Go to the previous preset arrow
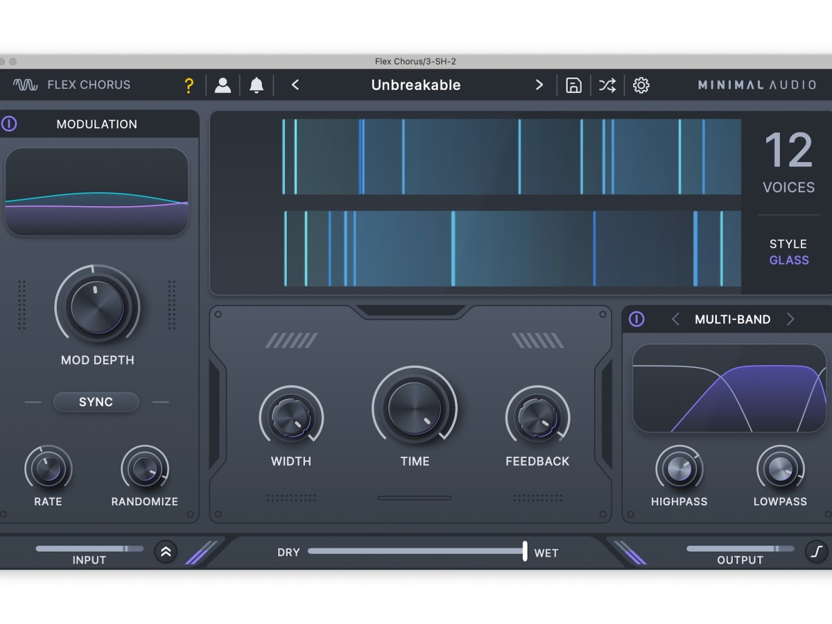 tap(295, 85)
